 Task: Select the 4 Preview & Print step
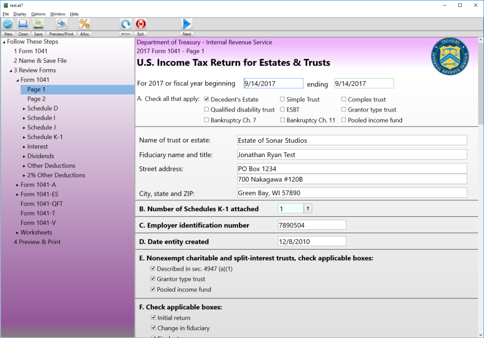click(x=37, y=242)
